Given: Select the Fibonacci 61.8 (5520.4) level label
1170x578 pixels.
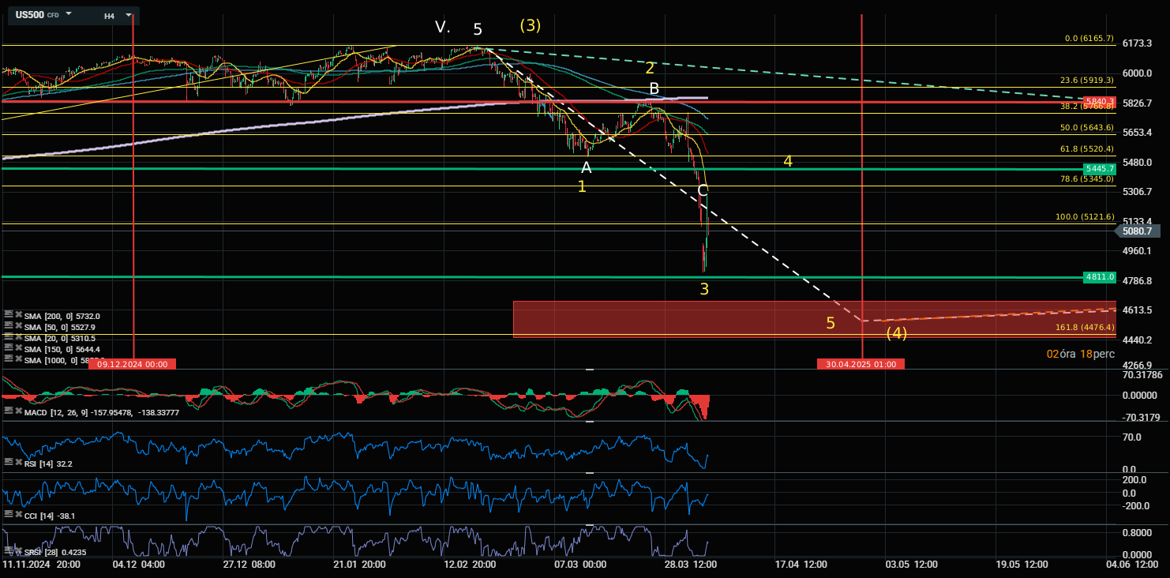Looking at the screenshot, I should 1086,148.
